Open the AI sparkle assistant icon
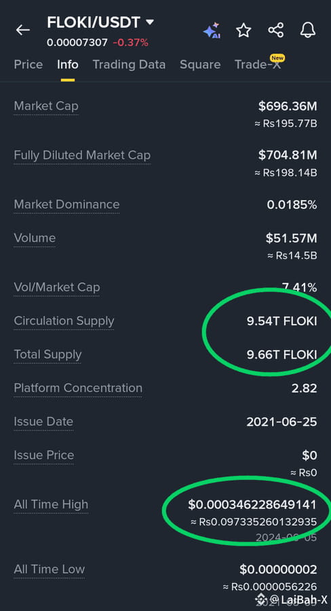331x611 pixels. 212,31
